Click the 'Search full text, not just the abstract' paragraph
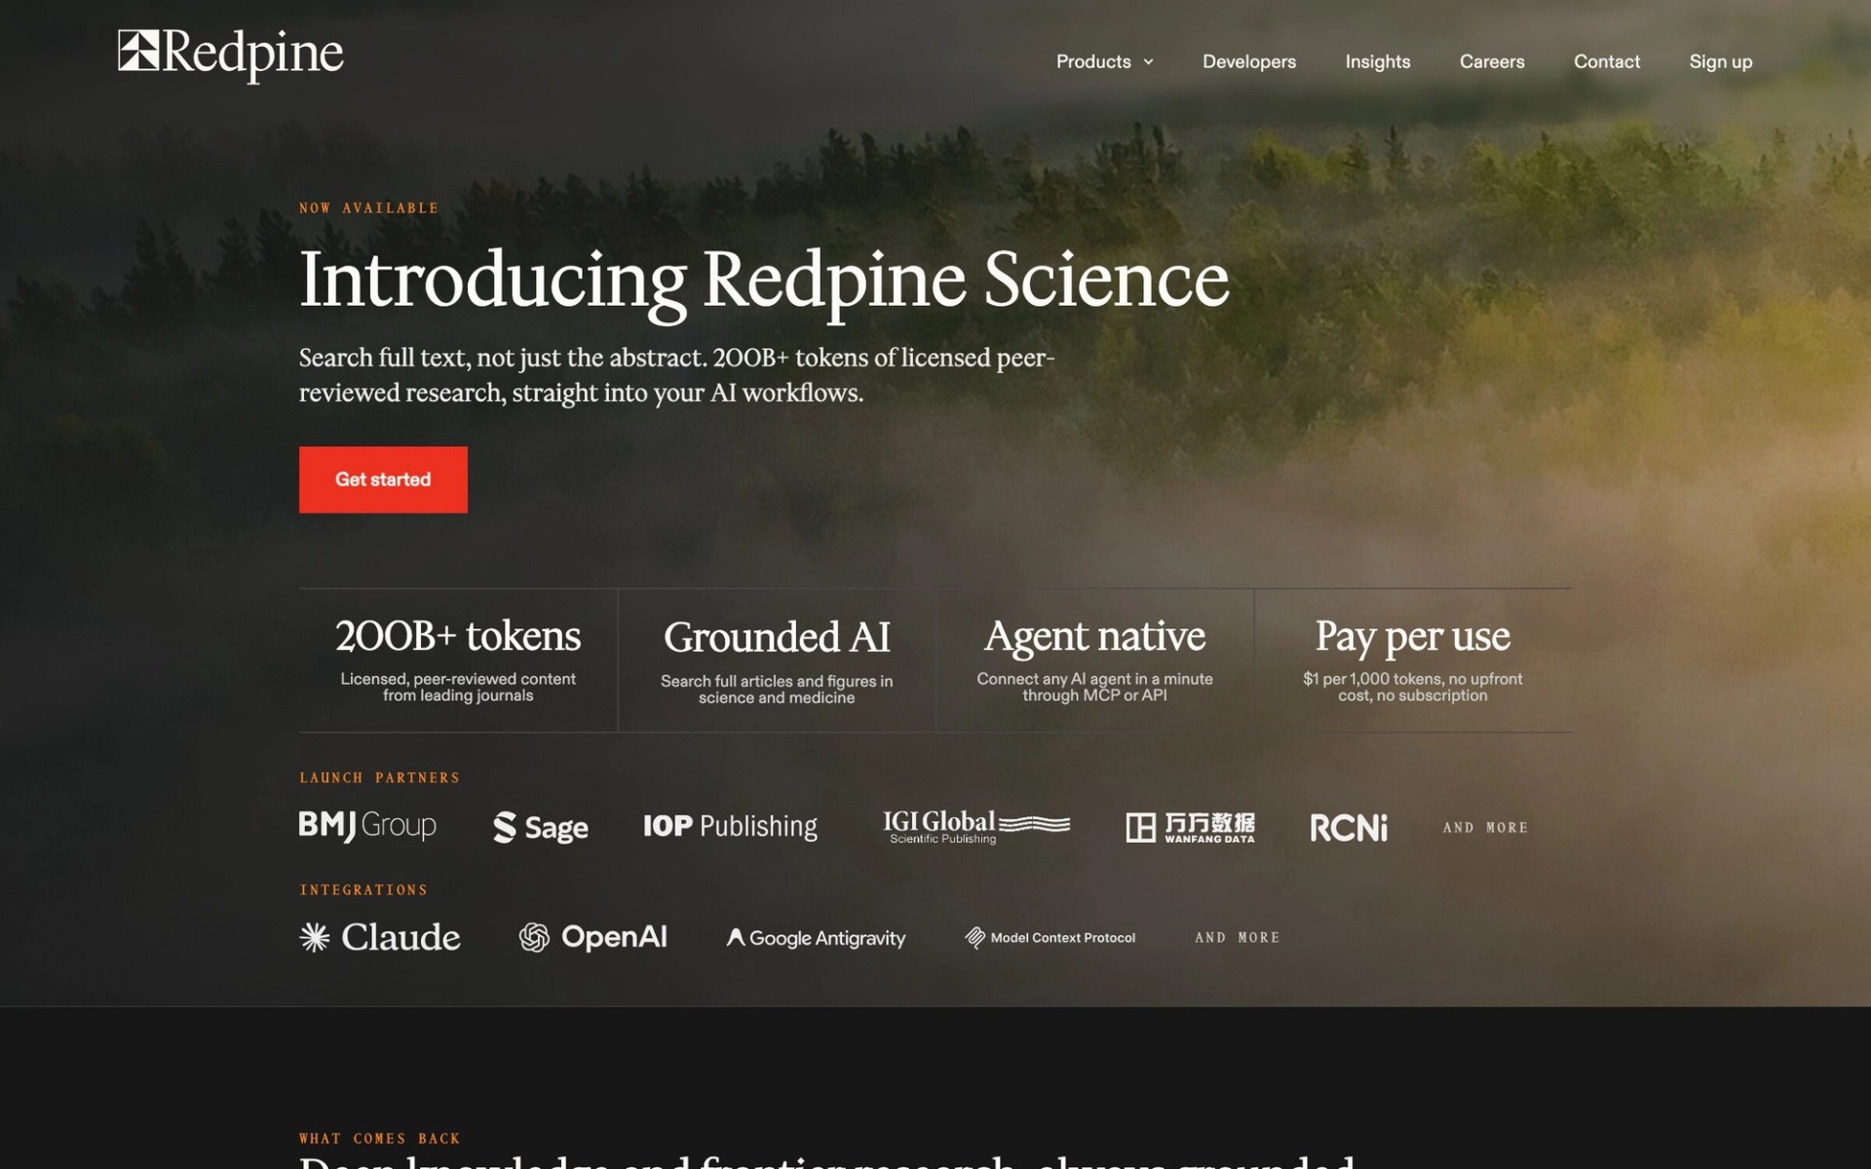The height and width of the screenshot is (1169, 1871). [676, 375]
